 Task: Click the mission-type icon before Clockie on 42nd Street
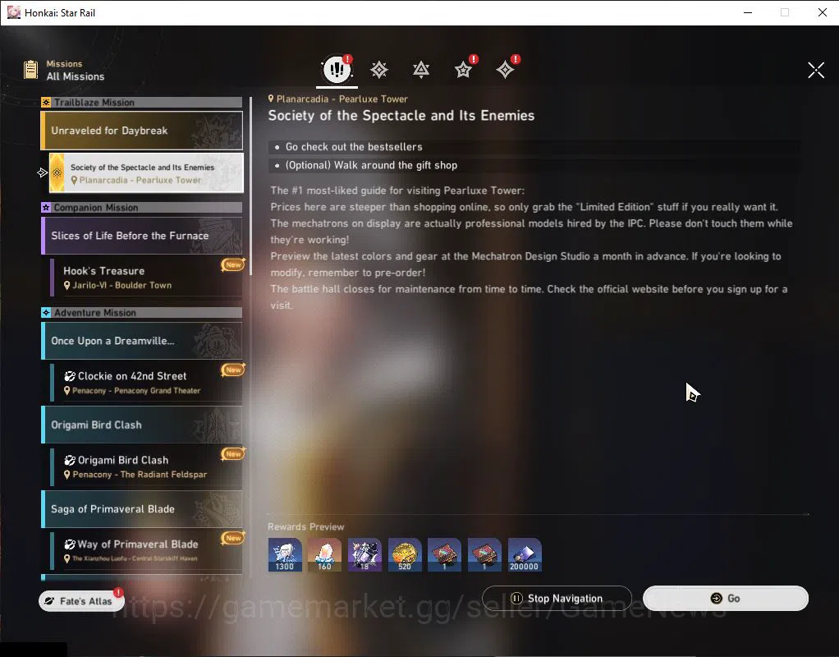[x=70, y=376]
